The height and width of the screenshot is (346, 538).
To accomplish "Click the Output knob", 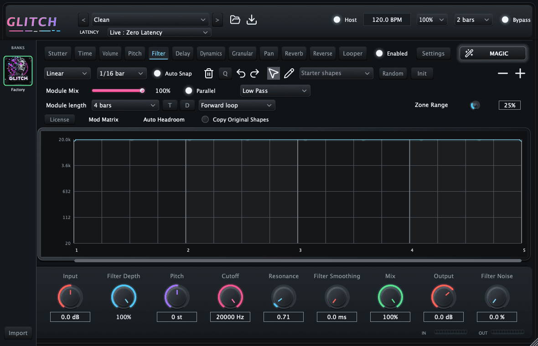I will [444, 297].
